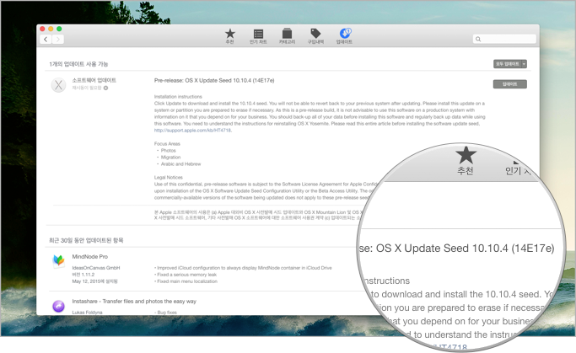Click the 'Lukas Foldyna' developer name
Viewport: 576px width, 353px height.
[x=88, y=313]
